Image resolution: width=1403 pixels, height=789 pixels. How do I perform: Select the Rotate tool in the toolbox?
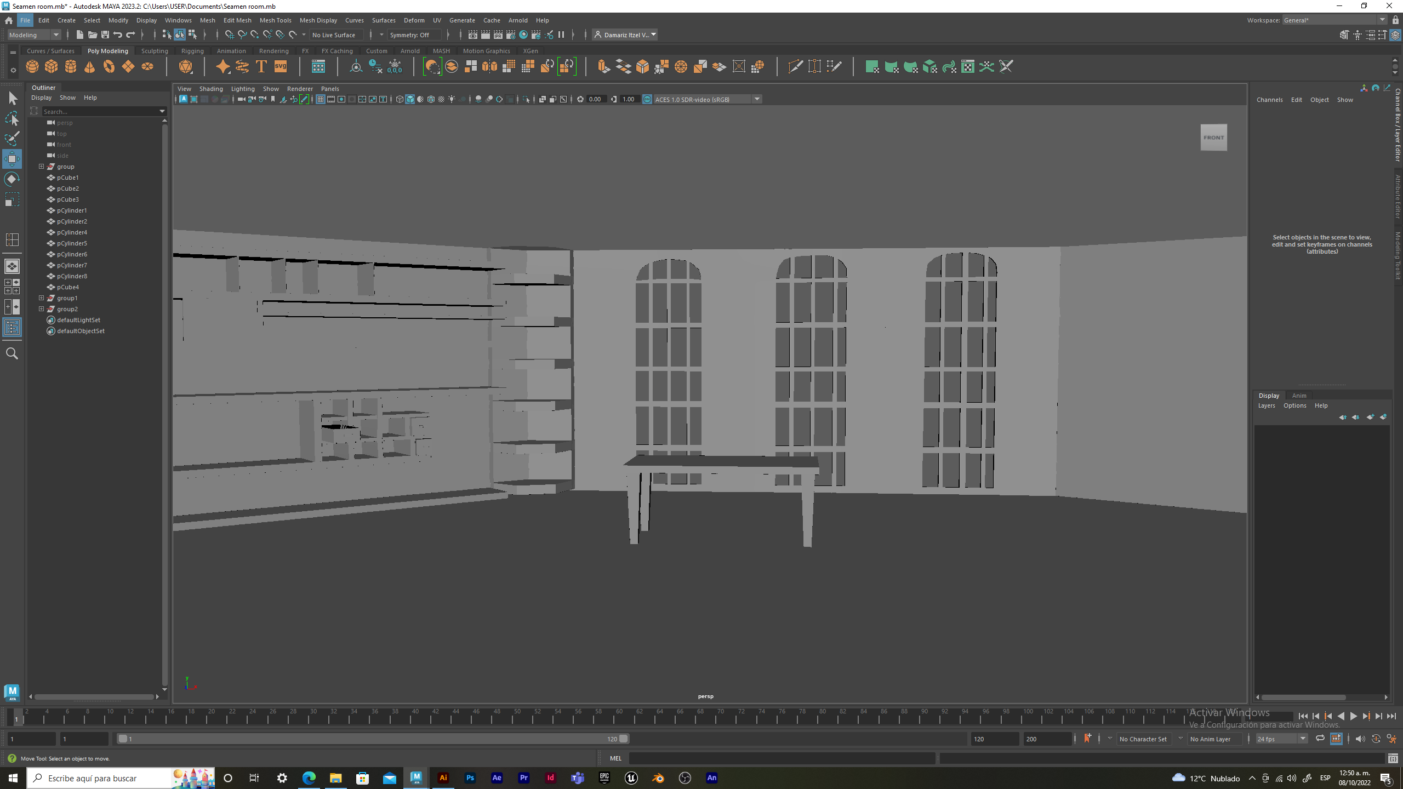(x=12, y=180)
